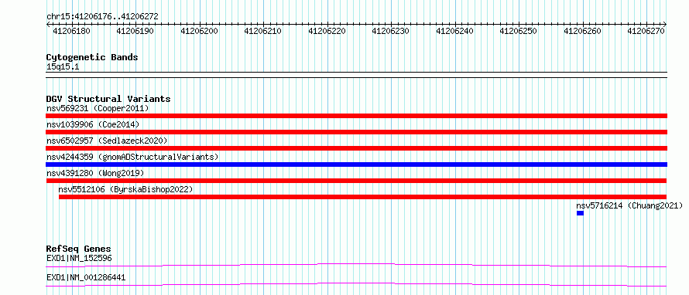Viewport: 689px width, 295px height.
Task: Click the blue bar for nsv4244359
Action: tap(356, 164)
